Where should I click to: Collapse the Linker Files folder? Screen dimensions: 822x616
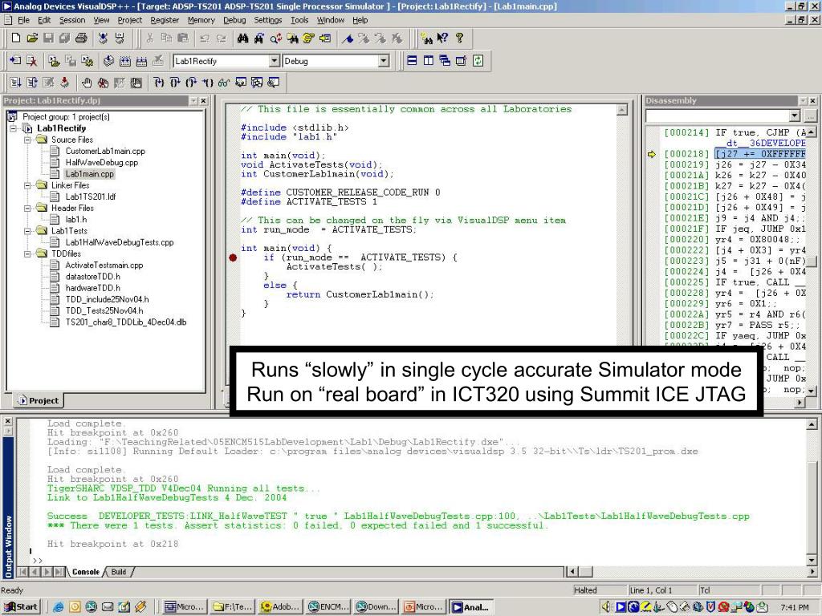pos(28,185)
